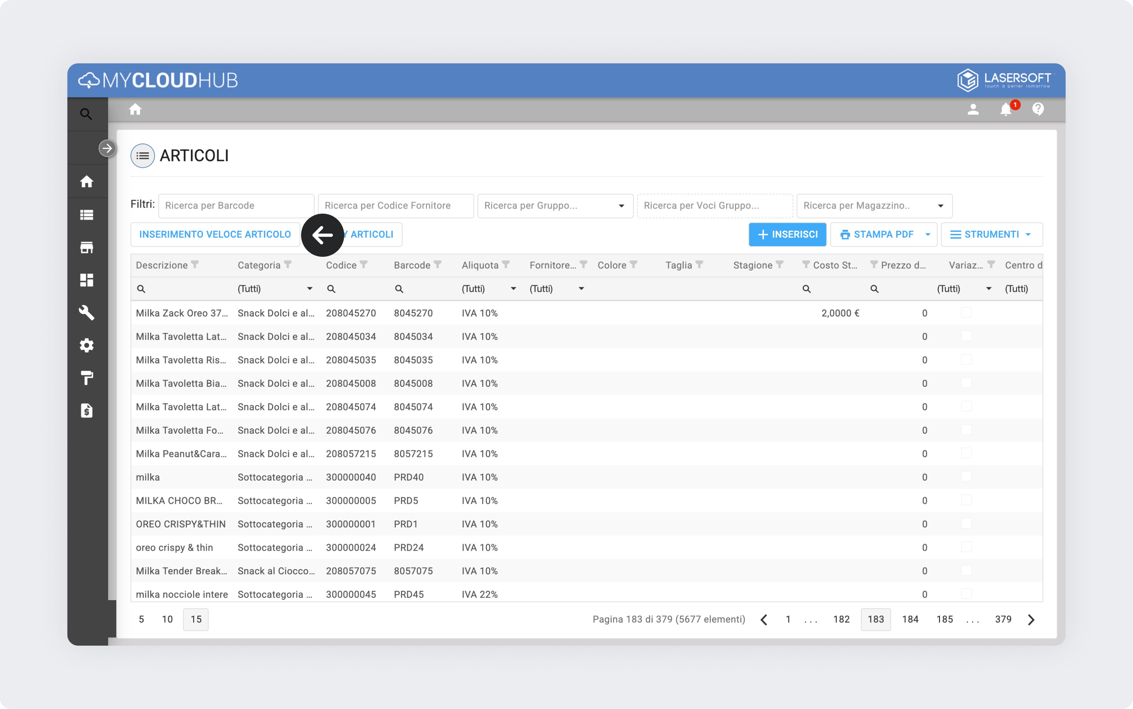Viewport: 1133px width, 709px height.
Task: Open the user profile icon
Action: click(973, 110)
